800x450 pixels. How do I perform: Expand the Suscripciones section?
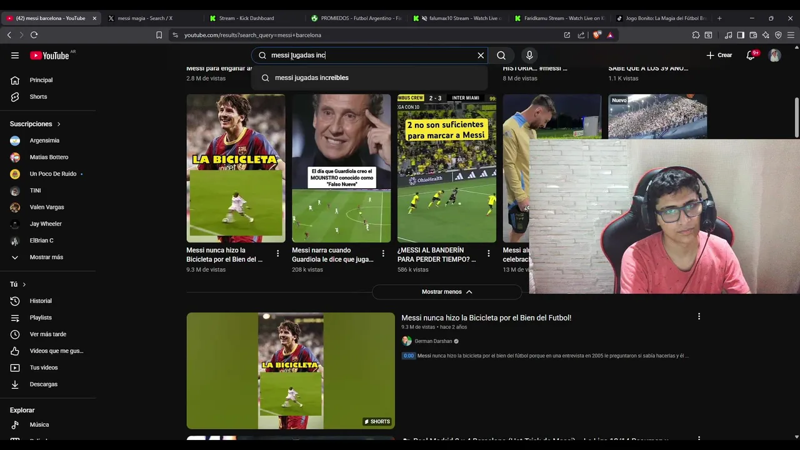tap(36, 124)
